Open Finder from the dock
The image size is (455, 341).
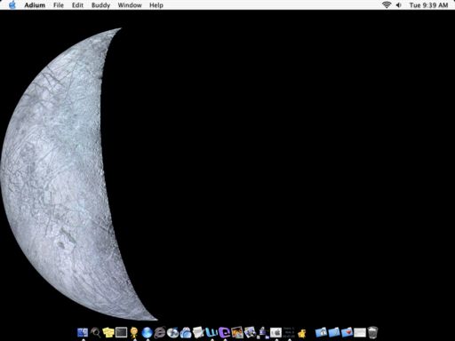83,332
